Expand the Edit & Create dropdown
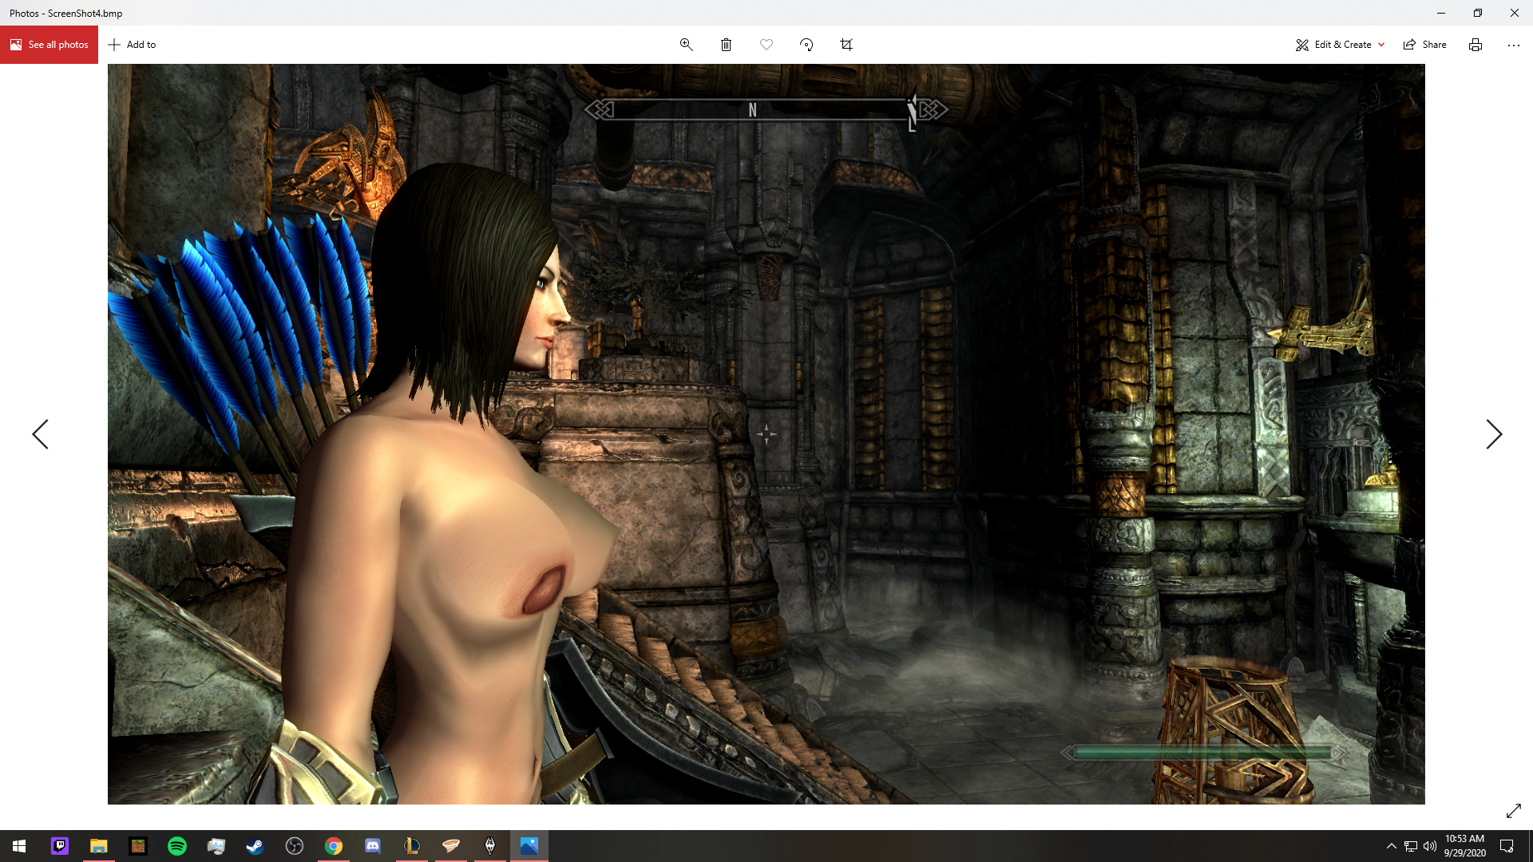This screenshot has width=1533, height=862. click(1340, 45)
